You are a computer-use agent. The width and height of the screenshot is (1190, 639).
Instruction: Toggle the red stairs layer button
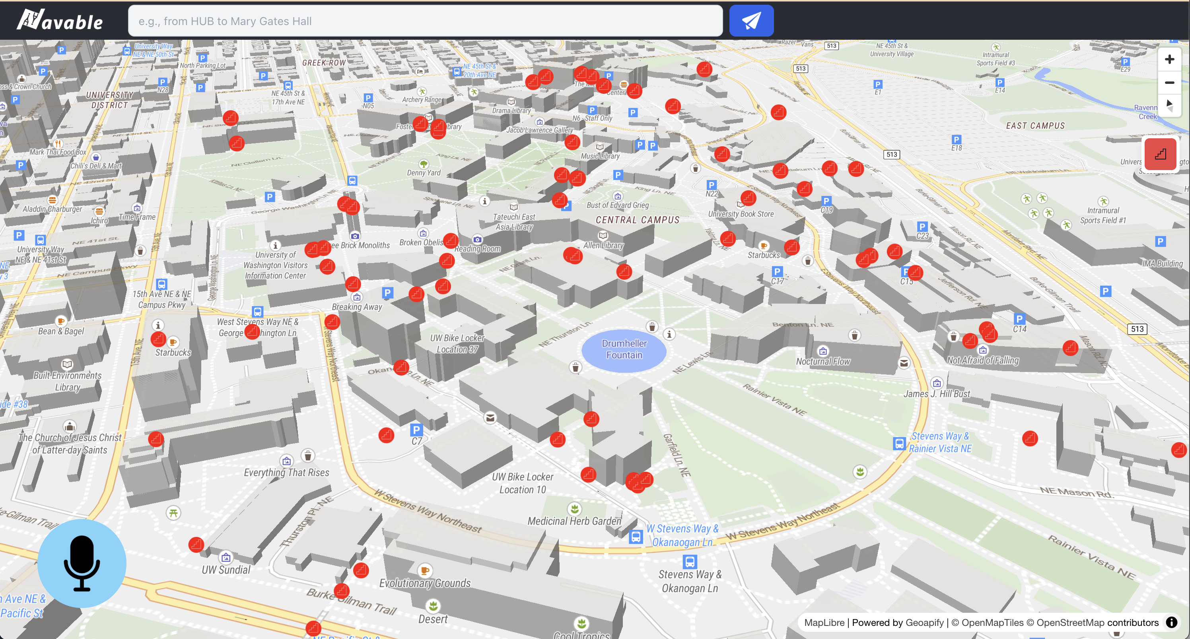point(1160,154)
